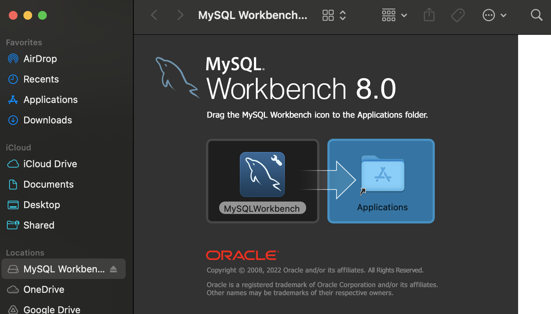The image size is (551, 314).
Task: Click the Google Drive triangle icon
Action: coord(13,310)
